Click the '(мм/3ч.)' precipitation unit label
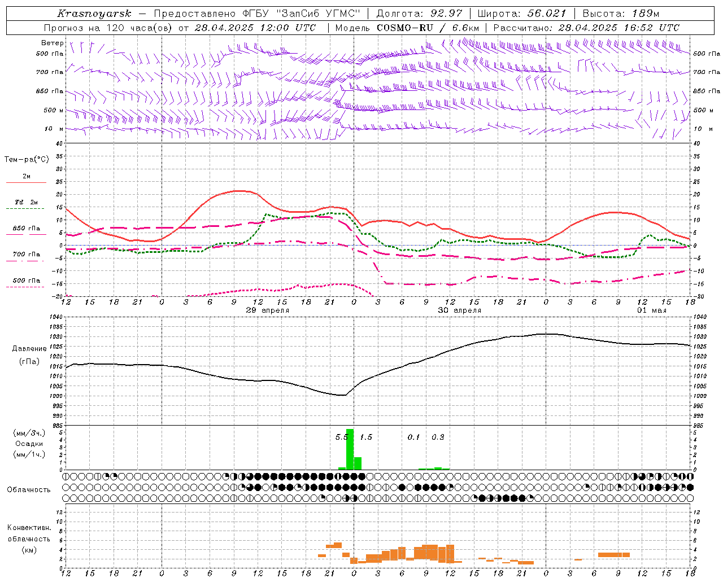The image size is (723, 578). (x=29, y=433)
